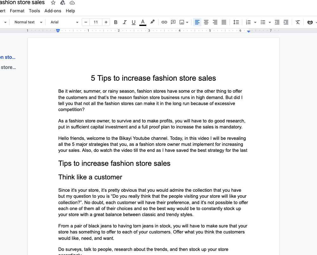
Task: Click the 'Think like a customer' heading
Action: (x=90, y=177)
